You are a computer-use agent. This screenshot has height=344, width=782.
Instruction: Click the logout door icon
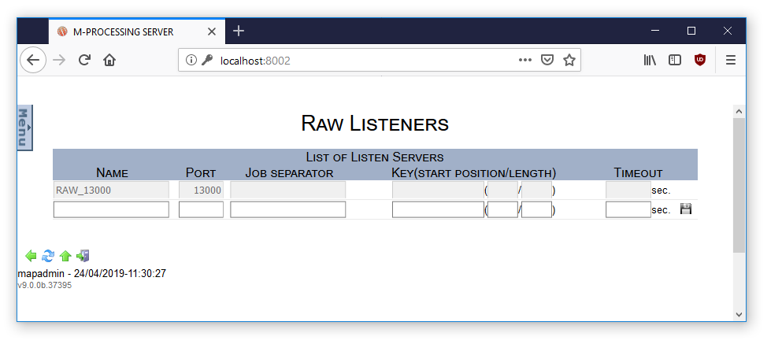point(83,256)
